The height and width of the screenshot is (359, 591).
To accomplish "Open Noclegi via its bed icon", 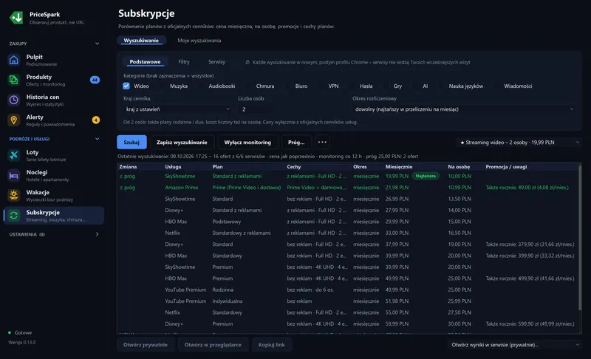I will click(x=14, y=175).
